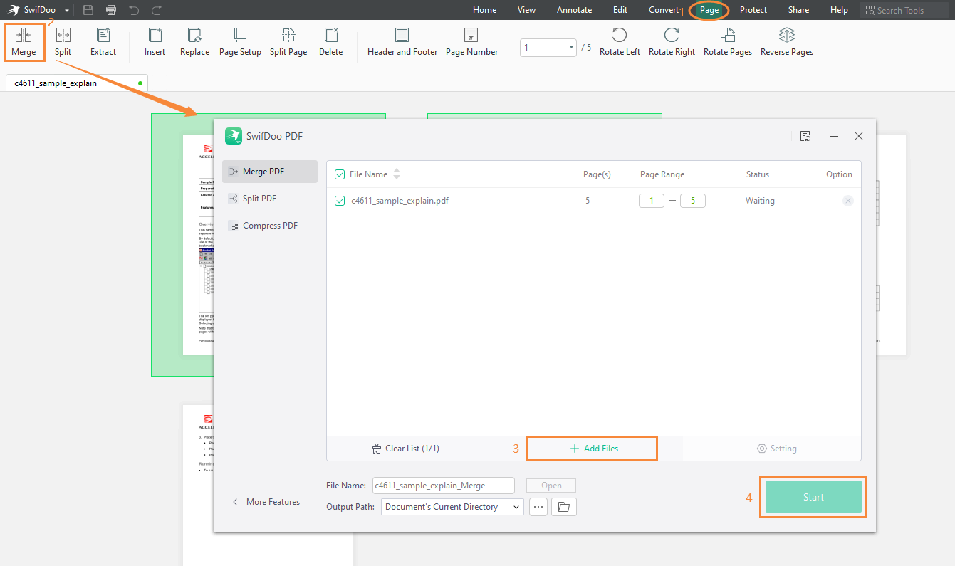
Task: Select the first page thumbnail behind the dialog
Action: tap(182, 245)
